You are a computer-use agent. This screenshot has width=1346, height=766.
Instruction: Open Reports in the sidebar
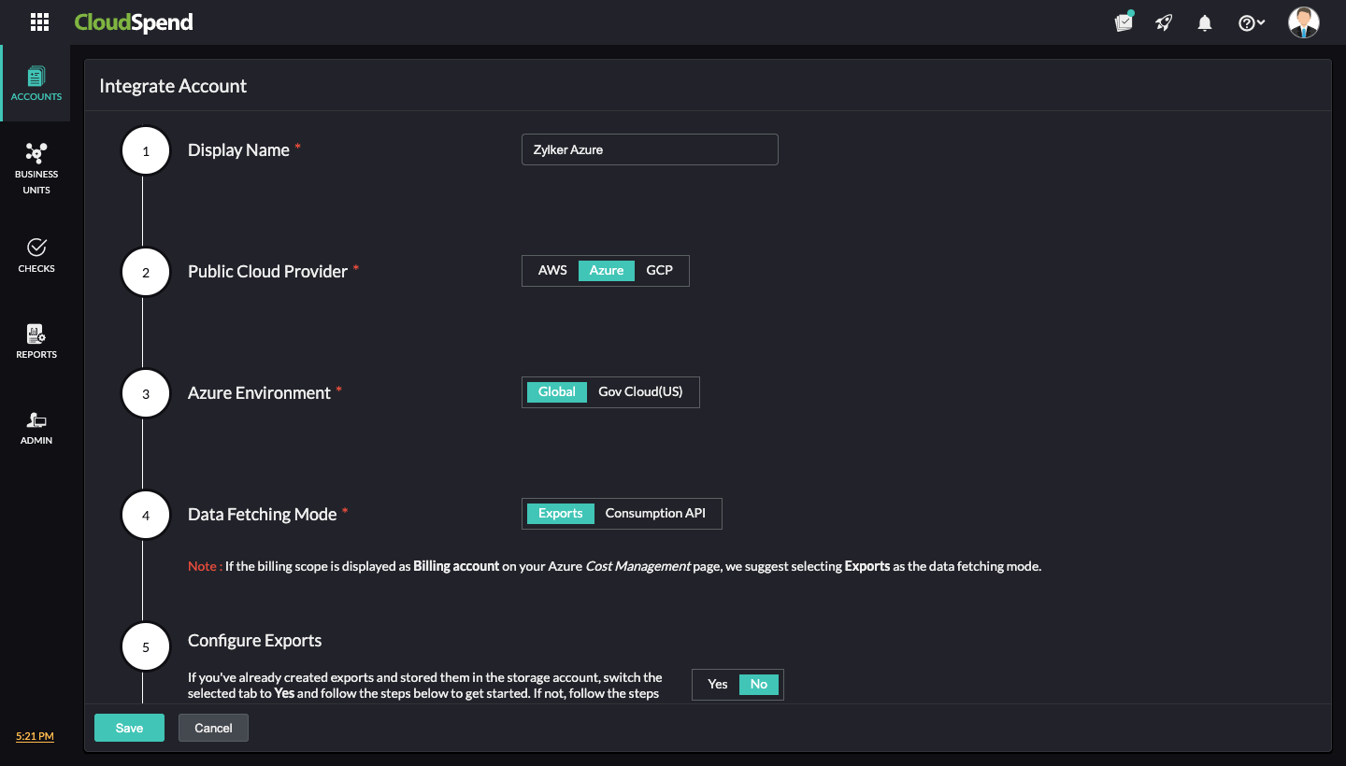click(36, 341)
